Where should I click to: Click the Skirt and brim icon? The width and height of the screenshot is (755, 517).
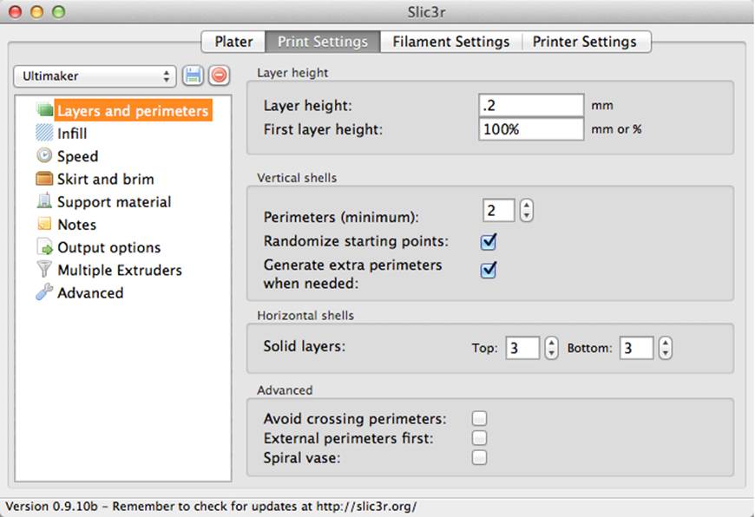[44, 179]
